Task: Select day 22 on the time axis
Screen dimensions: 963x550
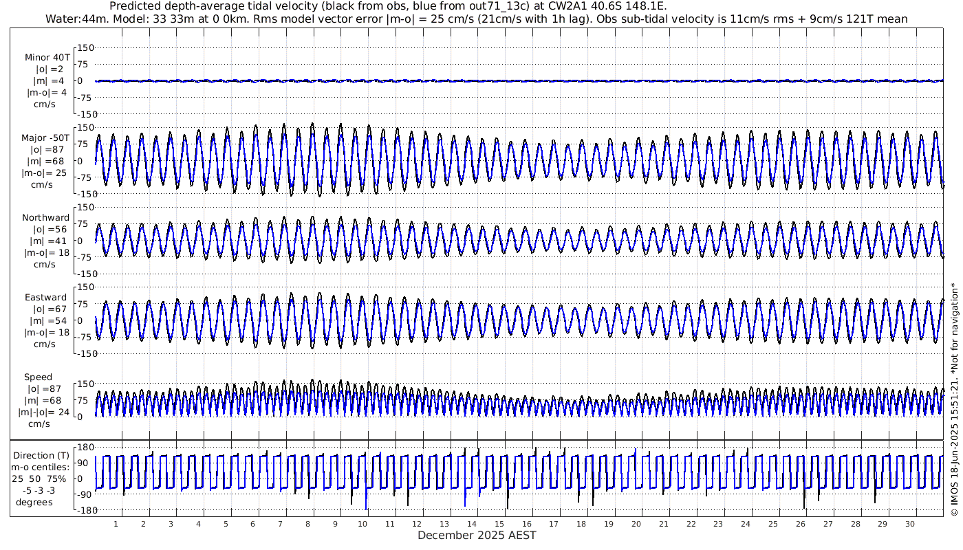Action: [x=691, y=524]
